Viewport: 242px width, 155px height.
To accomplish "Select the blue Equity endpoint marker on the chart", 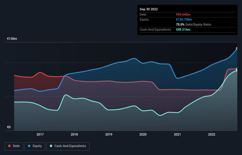I will [x=237, y=48].
